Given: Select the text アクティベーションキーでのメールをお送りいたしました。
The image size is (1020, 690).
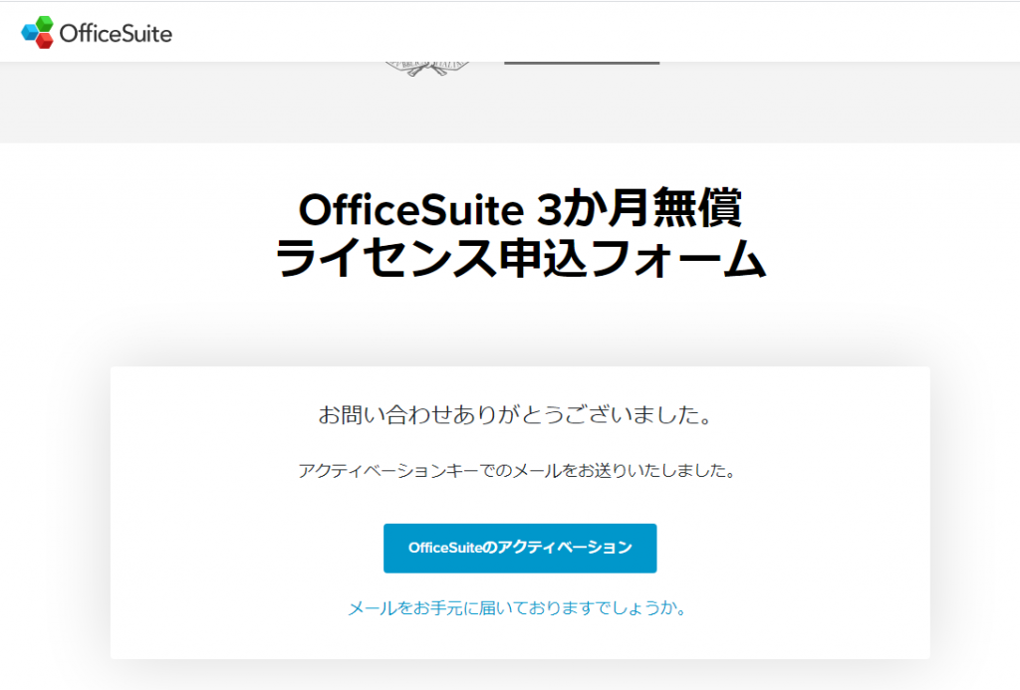Looking at the screenshot, I should coord(517,470).
